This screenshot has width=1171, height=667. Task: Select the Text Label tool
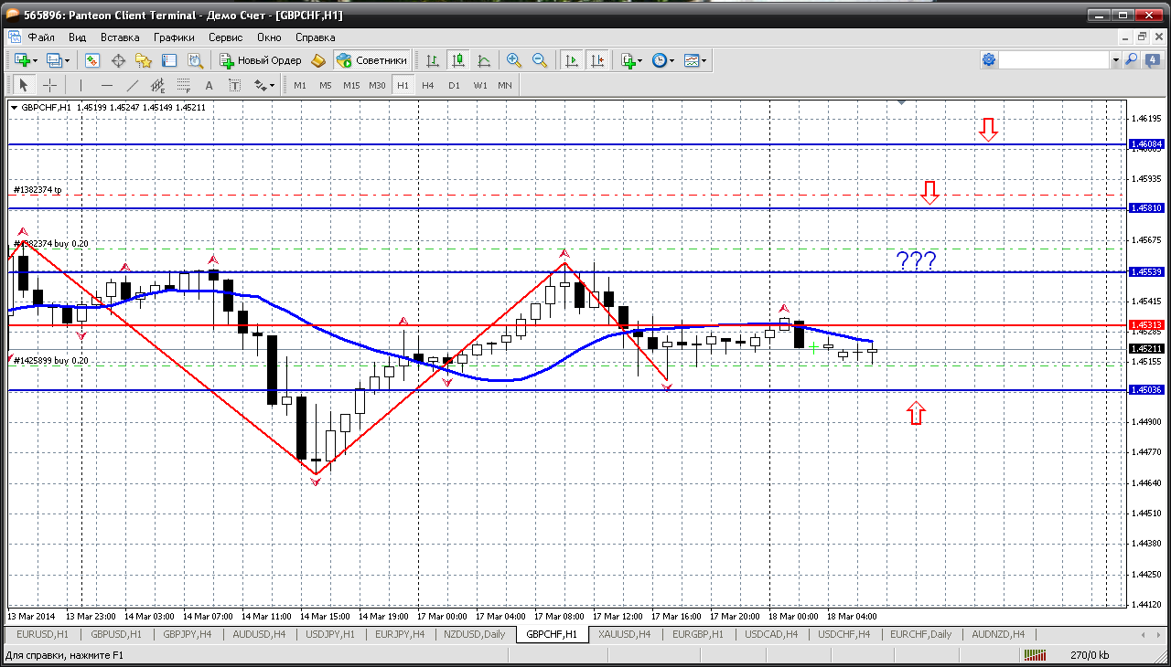(x=234, y=85)
